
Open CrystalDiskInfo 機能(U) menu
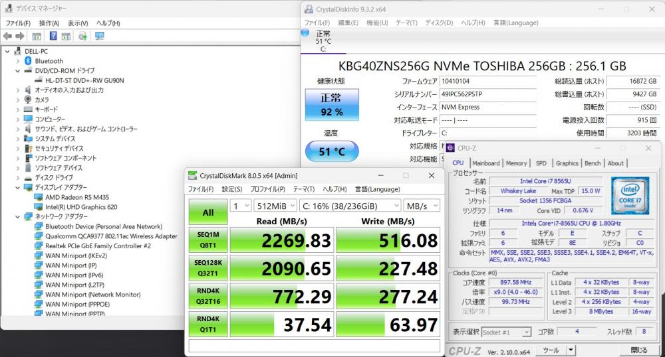tap(377, 23)
